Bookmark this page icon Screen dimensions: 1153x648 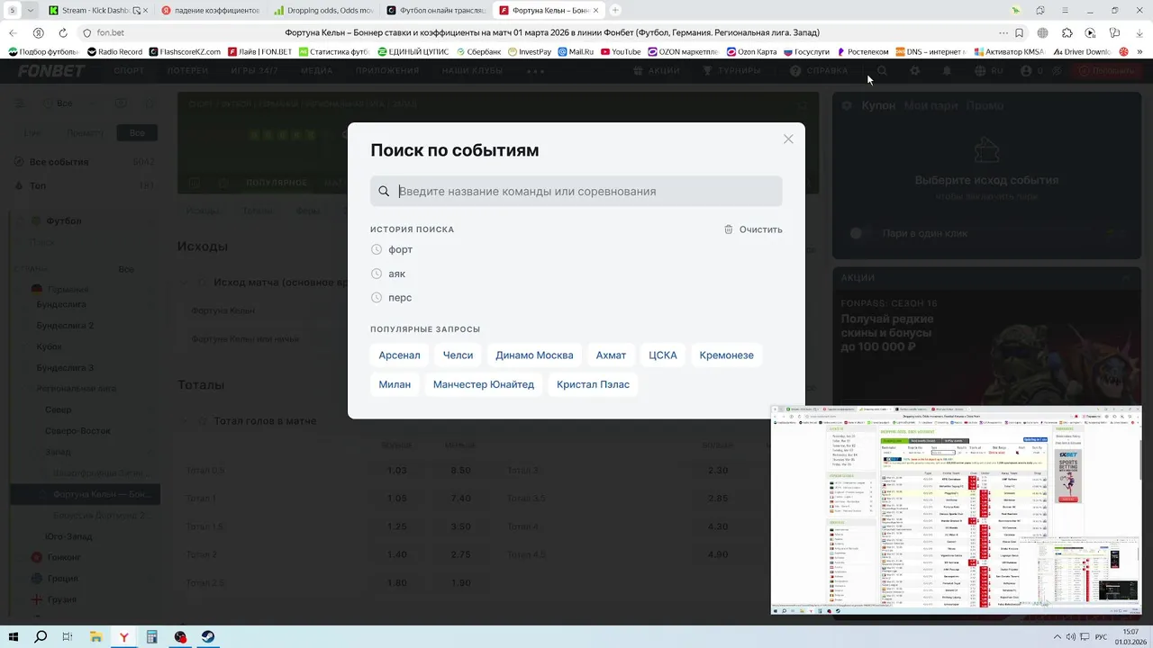pos(1019,32)
